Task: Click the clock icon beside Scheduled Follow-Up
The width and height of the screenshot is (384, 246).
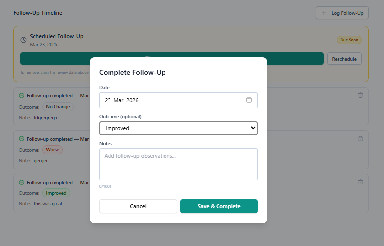Action: point(23,40)
